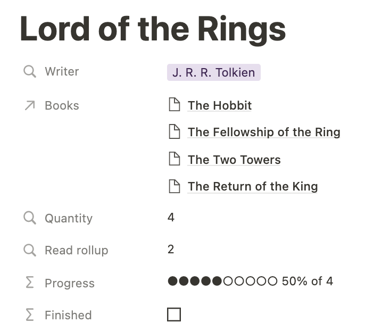Open The Hobbit page link

[x=220, y=105]
